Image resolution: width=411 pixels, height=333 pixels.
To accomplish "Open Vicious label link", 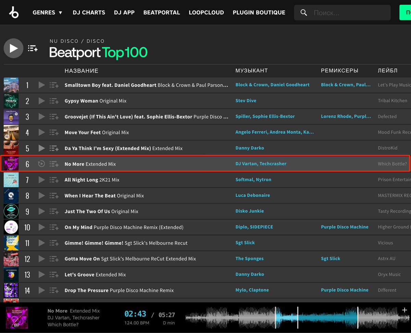I will coord(385,243).
